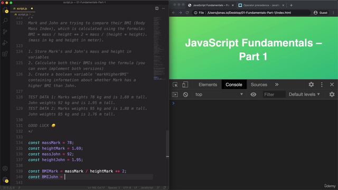The width and height of the screenshot is (338, 190).
Task: Open Chrome's three-dot menu
Action: point(333,13)
